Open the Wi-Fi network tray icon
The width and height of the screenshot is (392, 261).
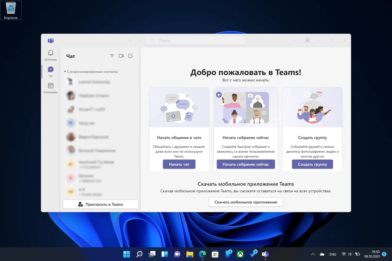[344, 254]
